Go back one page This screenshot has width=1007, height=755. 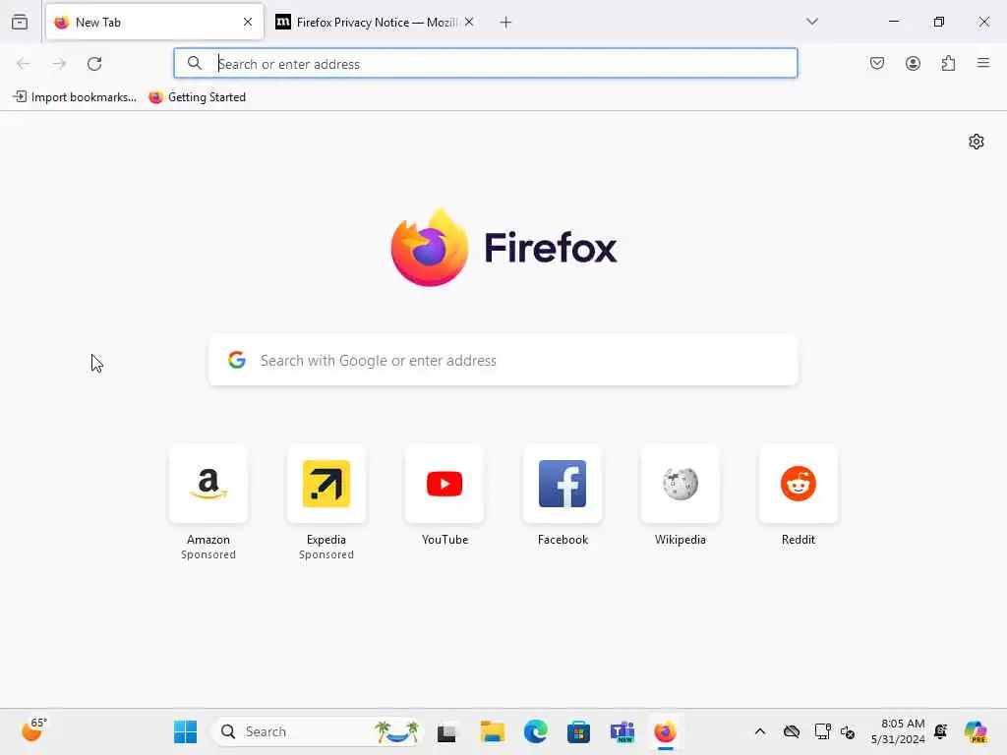click(x=24, y=64)
